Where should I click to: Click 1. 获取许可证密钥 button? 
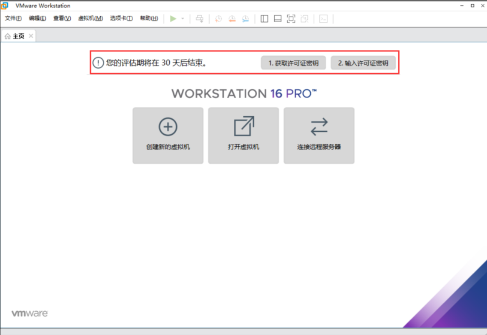coord(293,63)
